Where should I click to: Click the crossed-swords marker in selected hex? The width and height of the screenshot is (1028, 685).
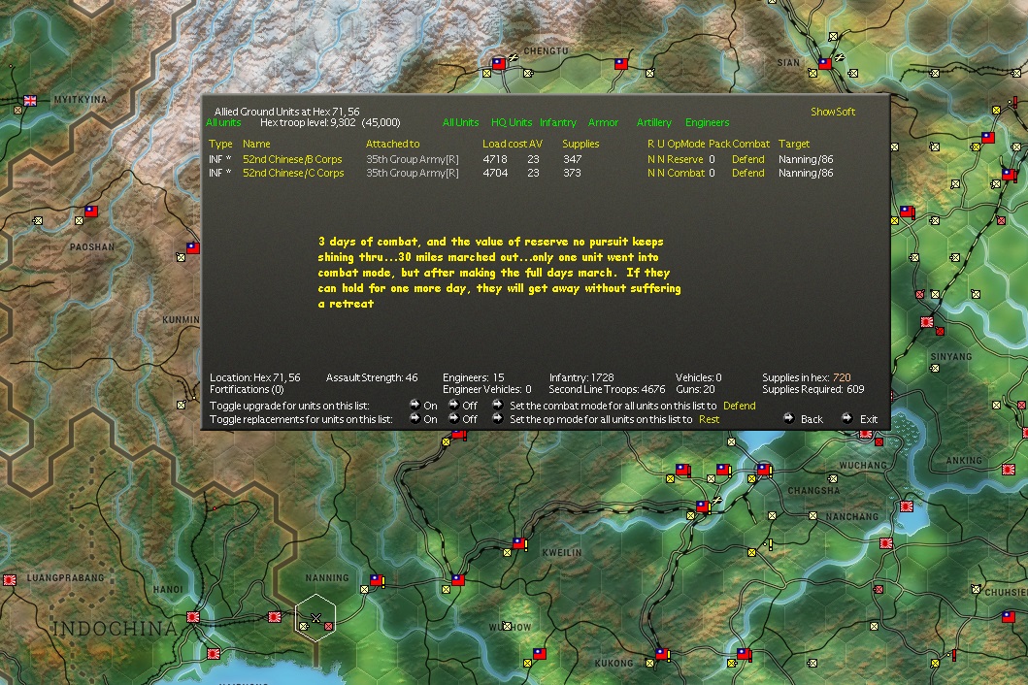[315, 617]
